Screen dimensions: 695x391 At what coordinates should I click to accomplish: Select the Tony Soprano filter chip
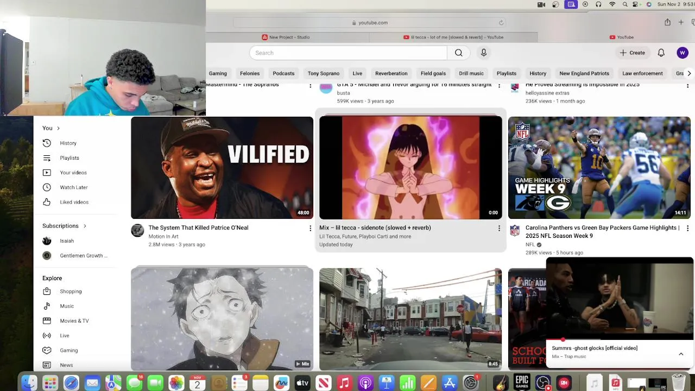324,73
